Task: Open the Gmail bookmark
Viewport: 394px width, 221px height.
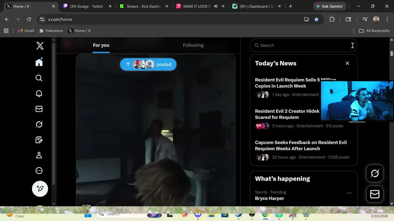Action: coord(26,31)
